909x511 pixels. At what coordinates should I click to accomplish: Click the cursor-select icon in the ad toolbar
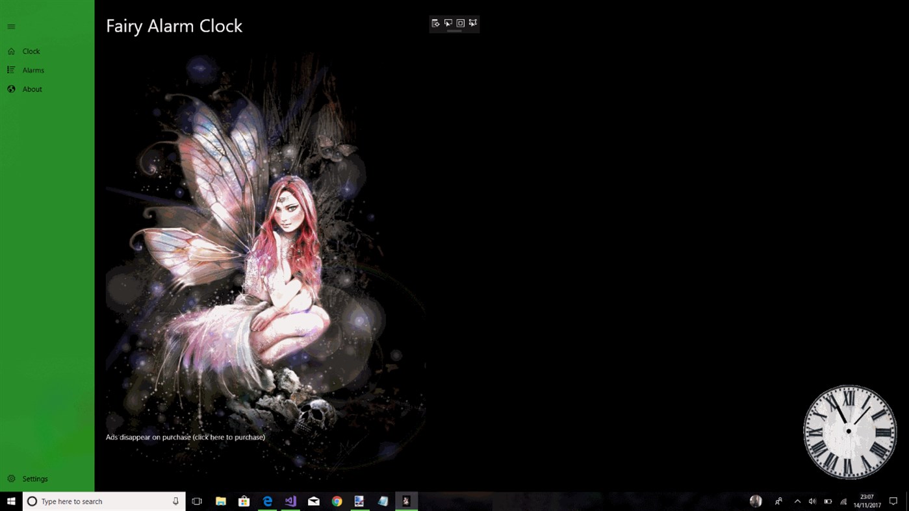(x=448, y=23)
